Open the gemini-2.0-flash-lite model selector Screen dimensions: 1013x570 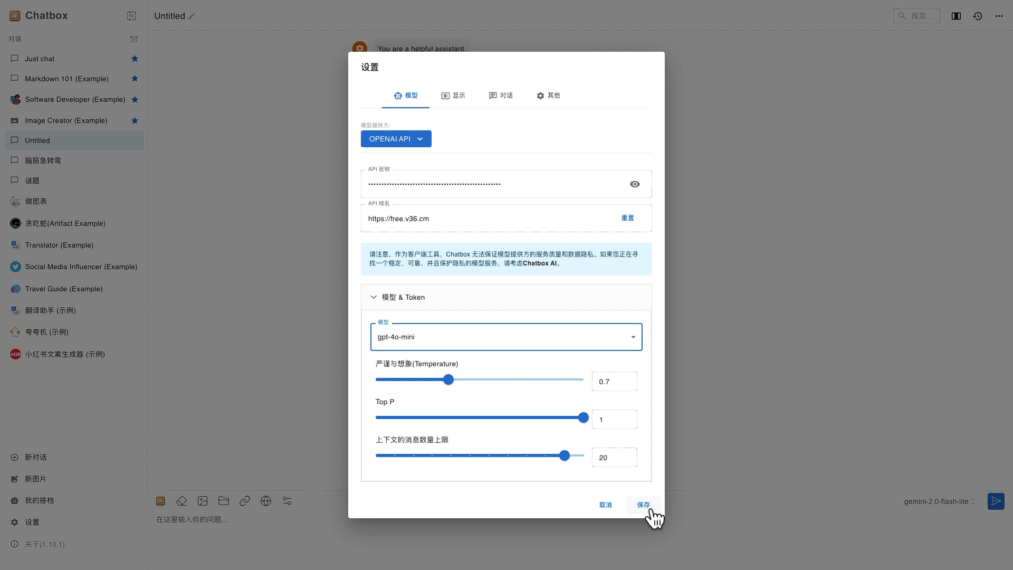coord(939,501)
